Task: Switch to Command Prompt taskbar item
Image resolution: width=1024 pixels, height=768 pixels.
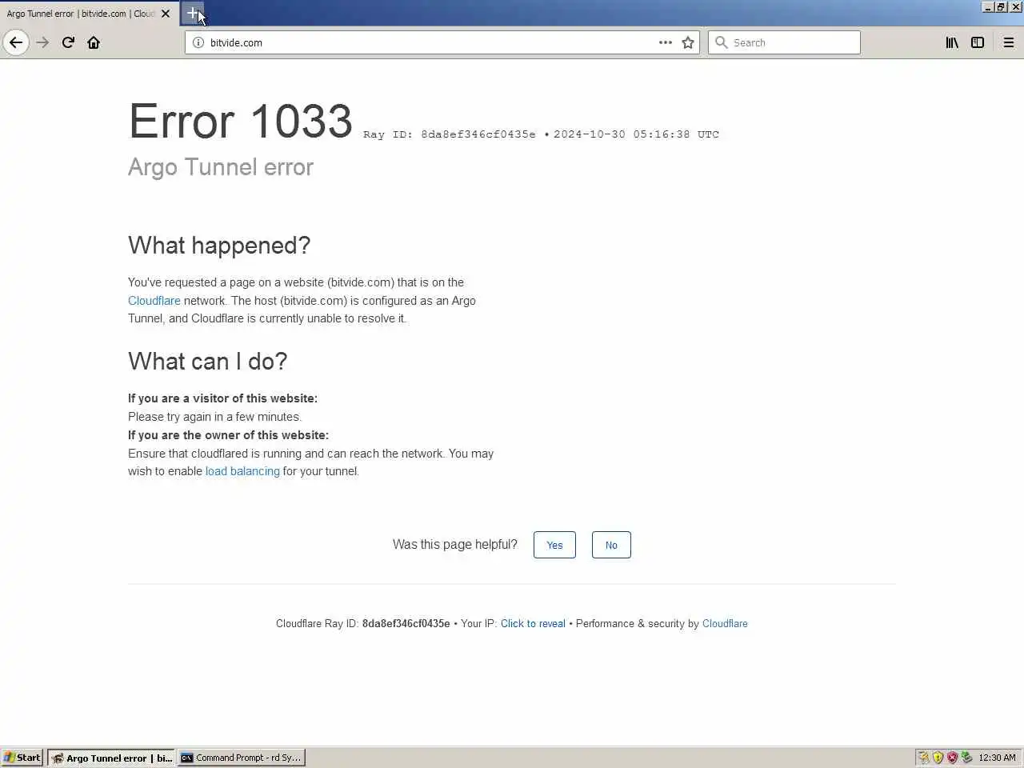Action: pyautogui.click(x=242, y=758)
